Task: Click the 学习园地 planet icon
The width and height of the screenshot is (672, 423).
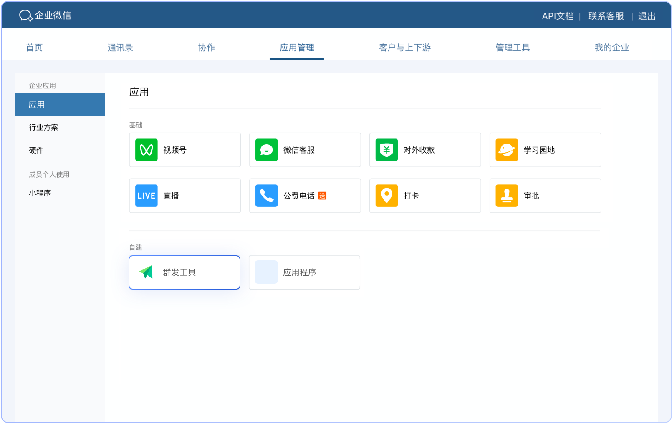Action: pyautogui.click(x=507, y=150)
